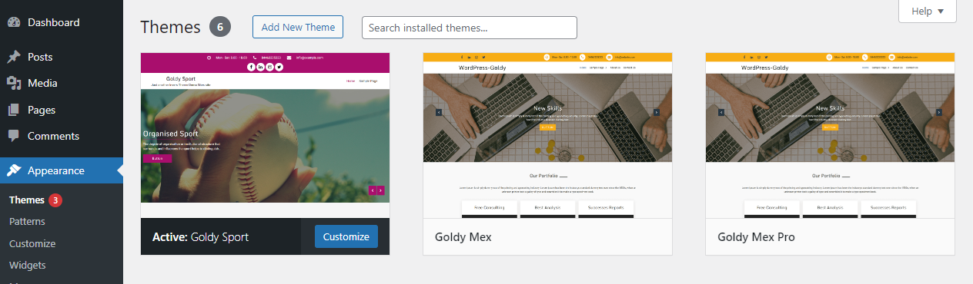Click the Pages icon in sidebar
Viewport: 973px width, 284px height.
point(14,110)
